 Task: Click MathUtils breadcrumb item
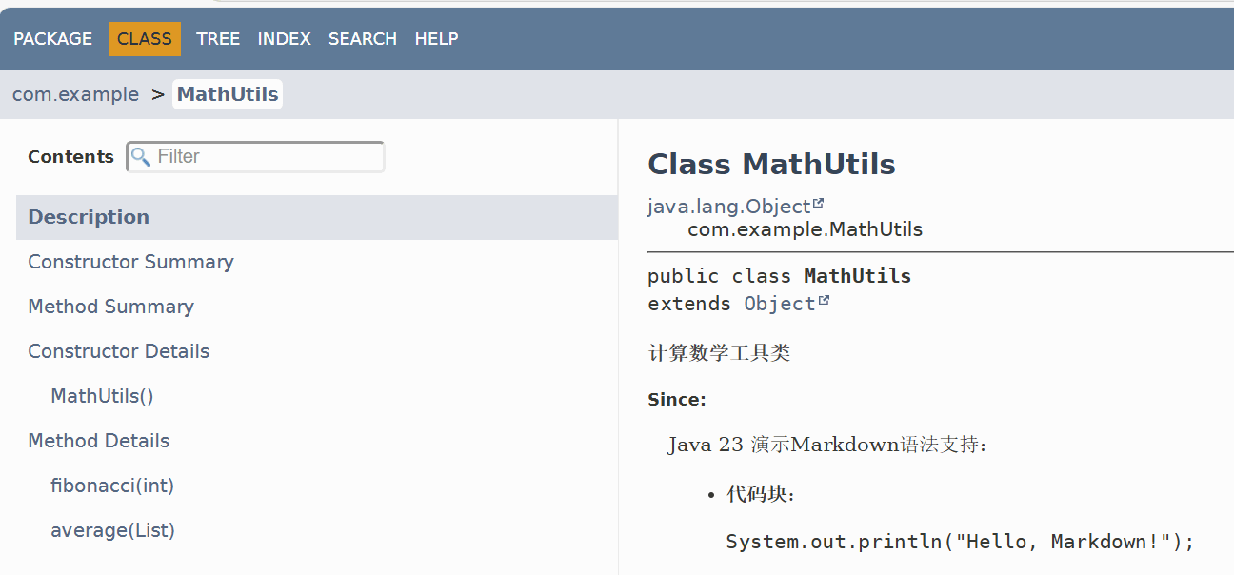tap(228, 94)
